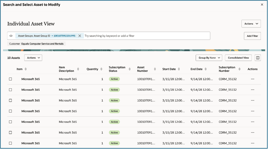The width and height of the screenshot is (268, 149).
Task: Select the third Microsoft 365 asset checkbox
Action: [x=10, y=100]
